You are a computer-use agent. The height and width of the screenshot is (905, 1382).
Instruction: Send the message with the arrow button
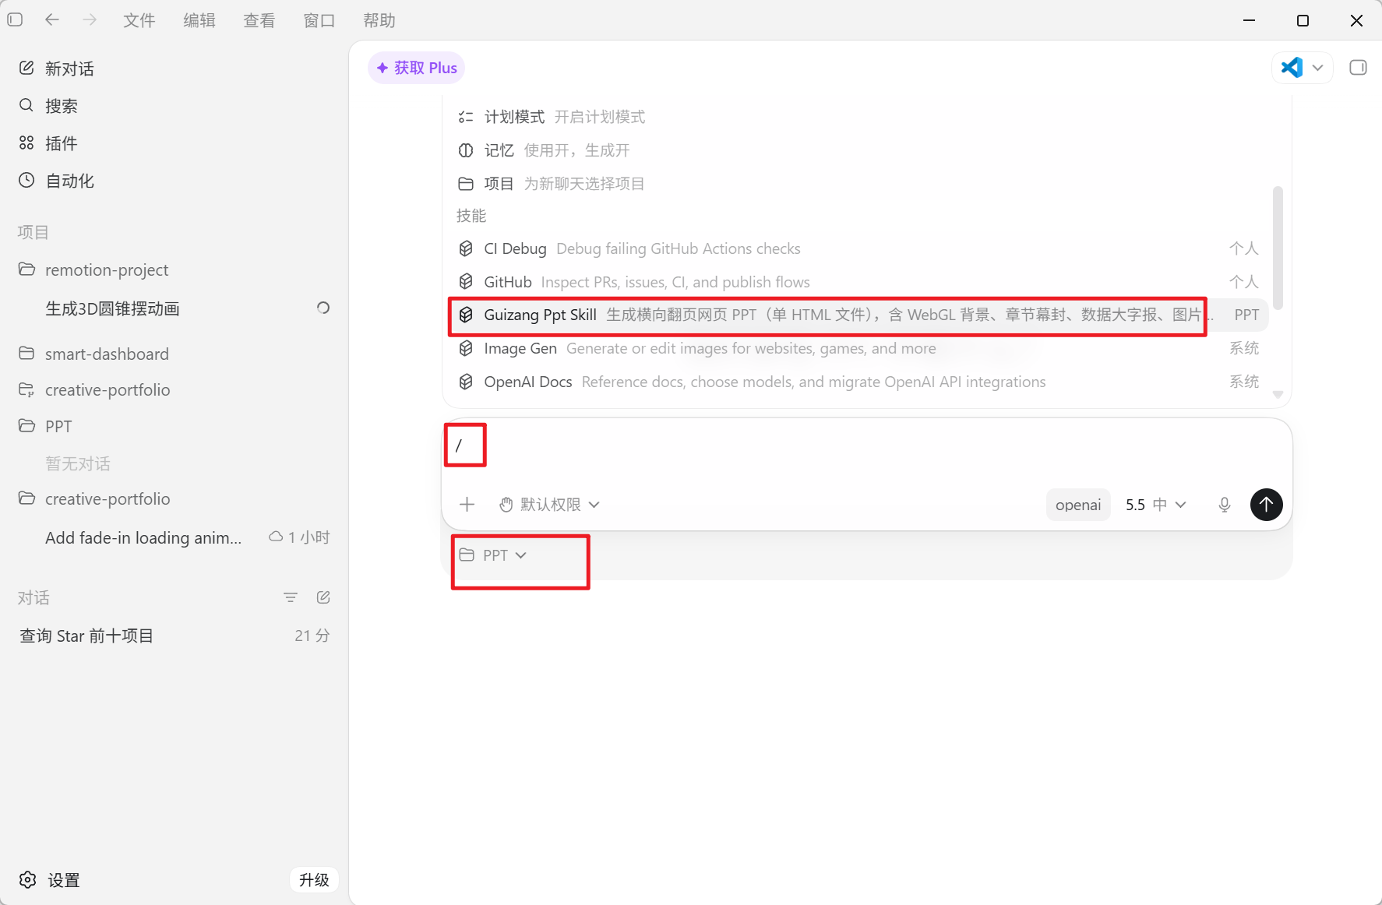1267,505
